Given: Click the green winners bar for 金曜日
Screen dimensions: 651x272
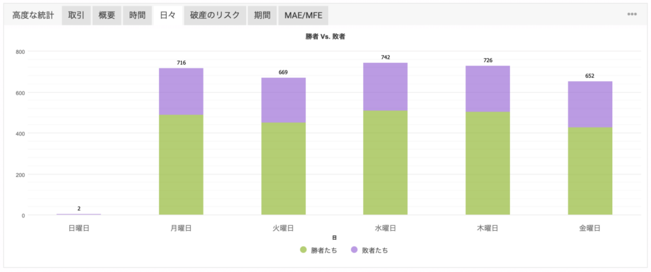Looking at the screenshot, I should point(590,171).
